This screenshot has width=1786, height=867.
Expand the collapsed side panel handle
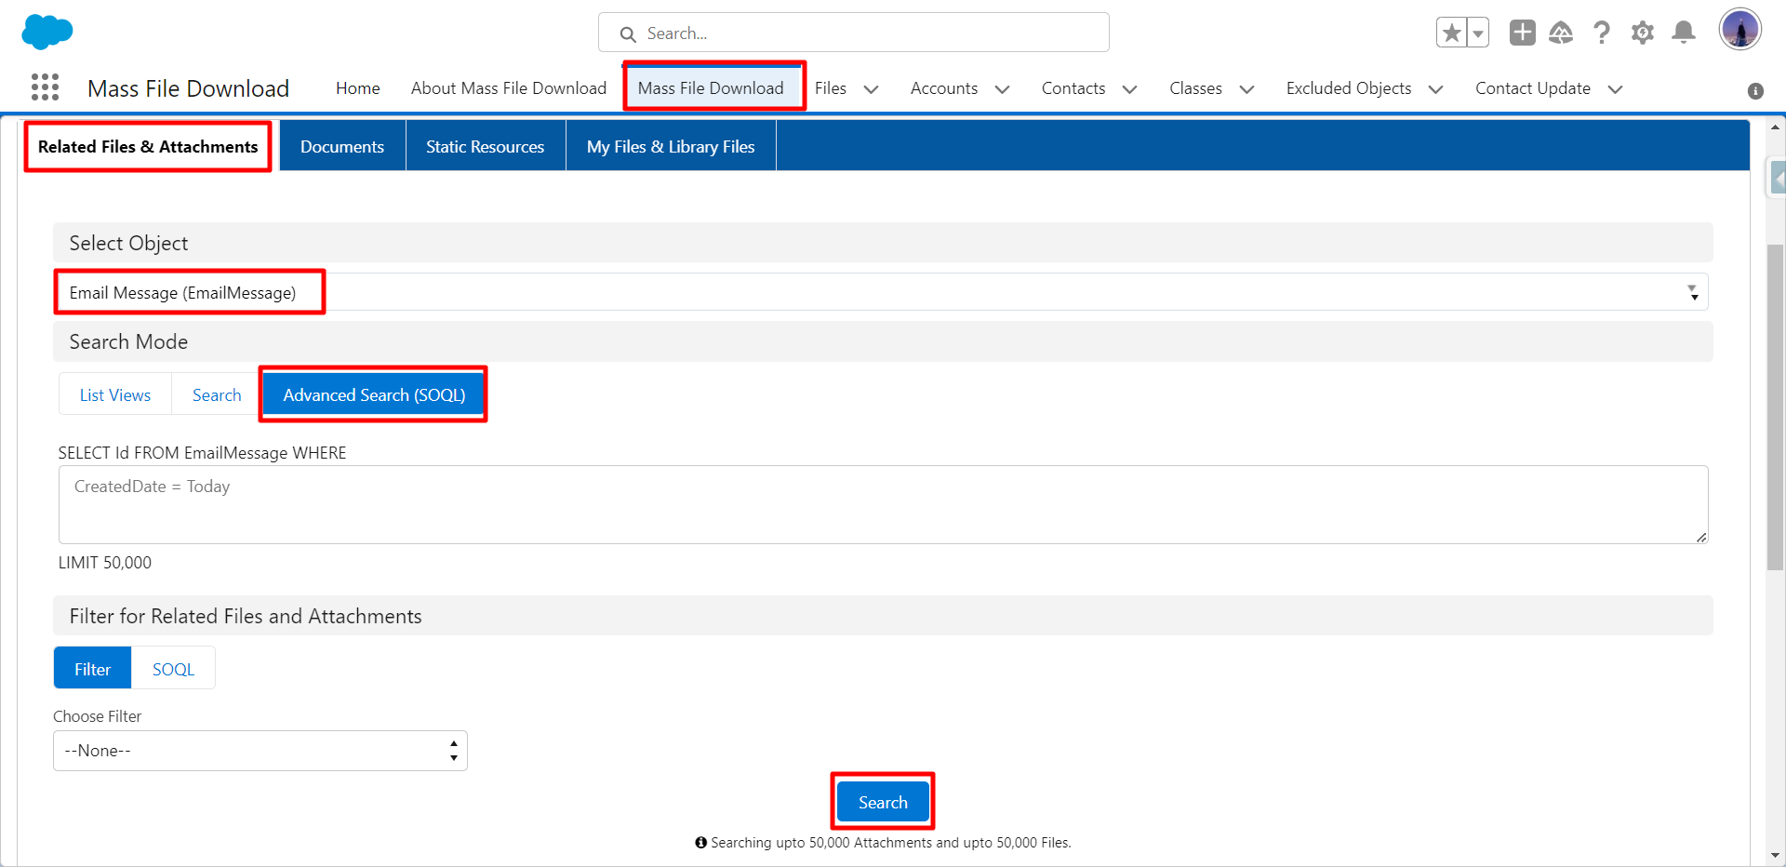1778,178
